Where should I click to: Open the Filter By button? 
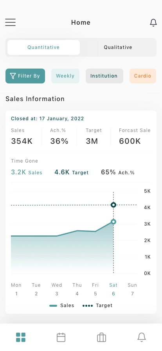point(25,76)
